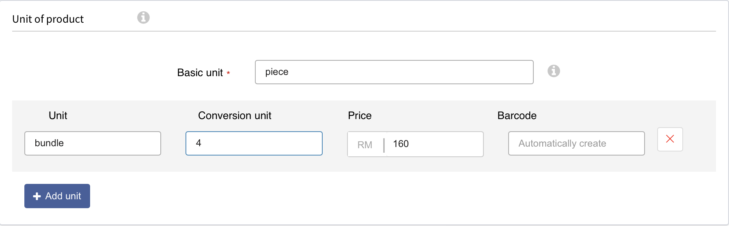
Task: Click the red required asterisk by Basic unit
Action: [x=229, y=73]
